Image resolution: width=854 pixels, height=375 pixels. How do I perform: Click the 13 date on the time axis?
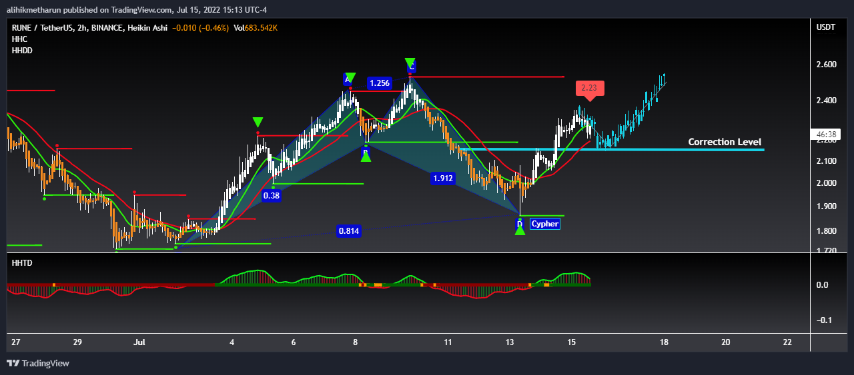510,342
